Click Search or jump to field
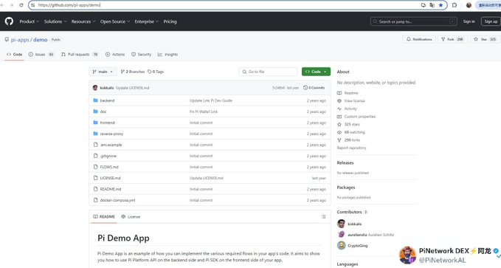The image size is (501, 268). (414, 21)
